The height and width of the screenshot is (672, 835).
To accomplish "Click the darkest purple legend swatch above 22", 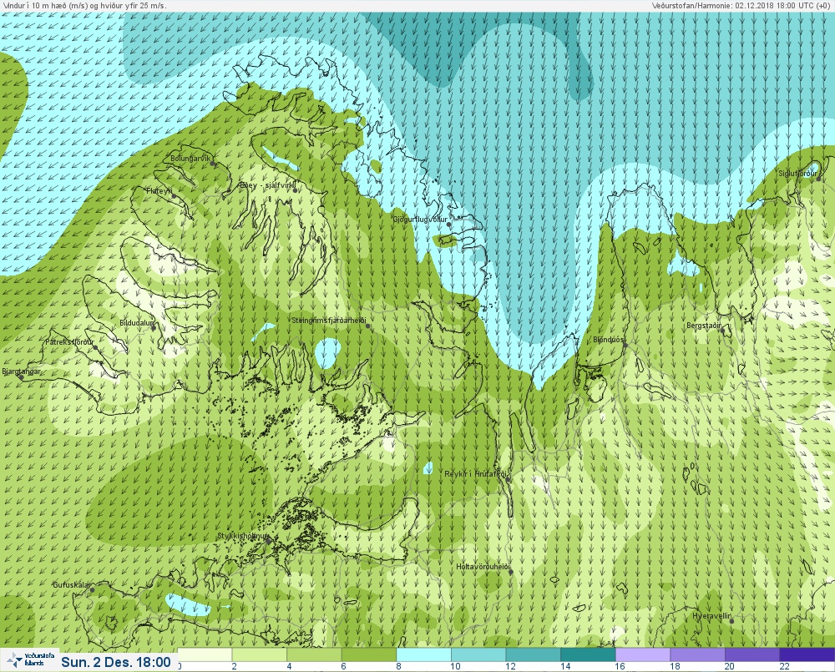I will click(x=807, y=654).
